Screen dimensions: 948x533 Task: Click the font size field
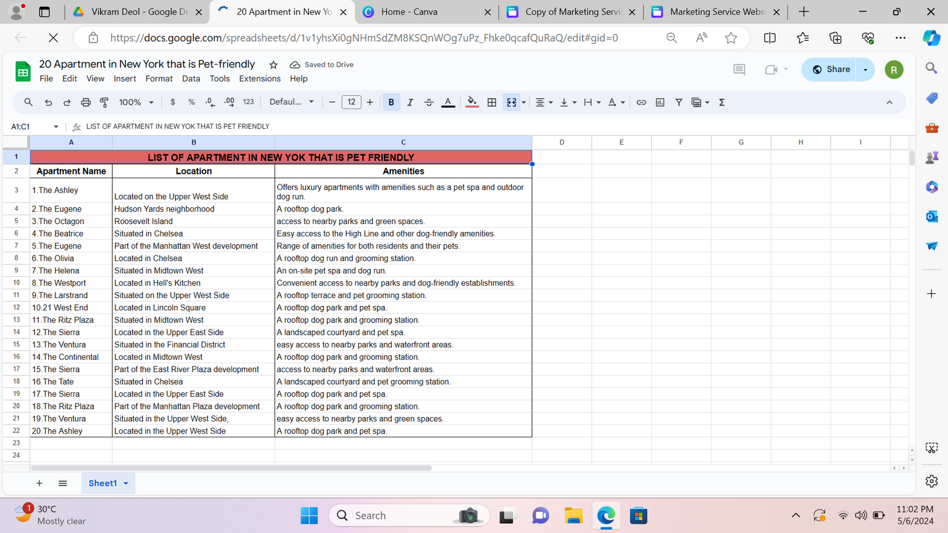[351, 102]
